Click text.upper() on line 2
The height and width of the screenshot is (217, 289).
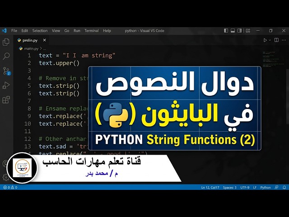pos(59,63)
